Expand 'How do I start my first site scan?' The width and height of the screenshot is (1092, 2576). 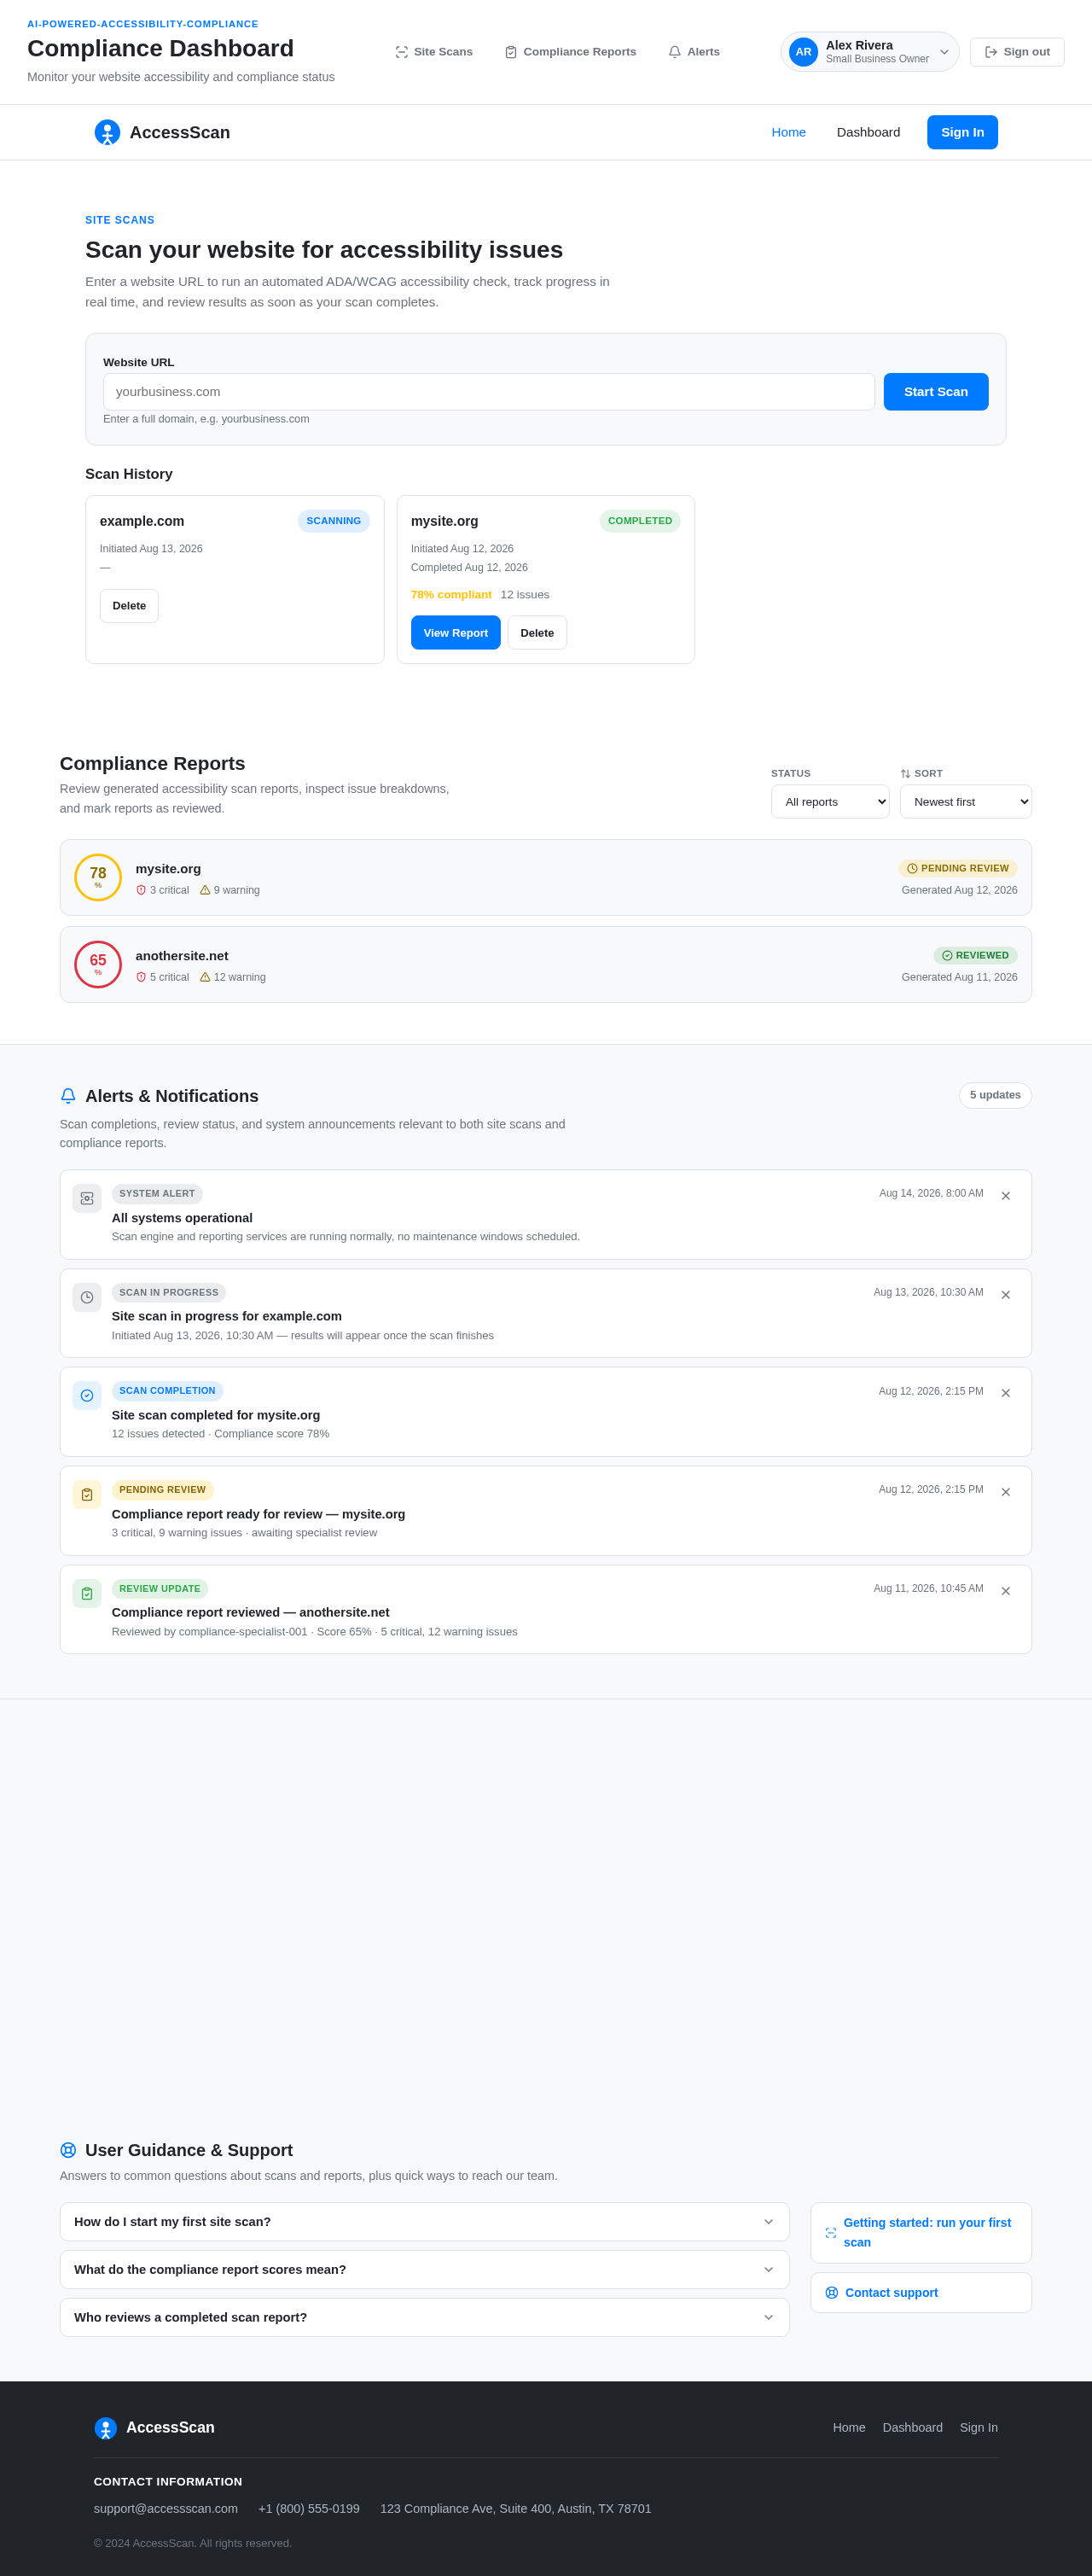point(425,2222)
